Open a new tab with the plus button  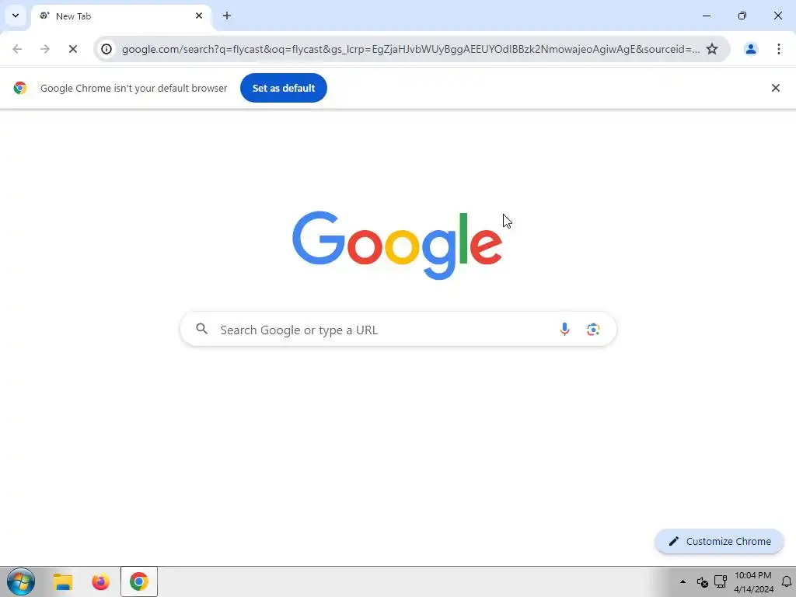pos(227,16)
